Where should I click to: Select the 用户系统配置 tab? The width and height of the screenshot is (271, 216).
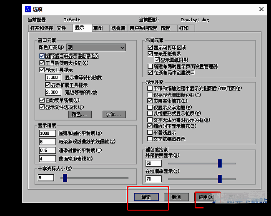click(x=143, y=28)
